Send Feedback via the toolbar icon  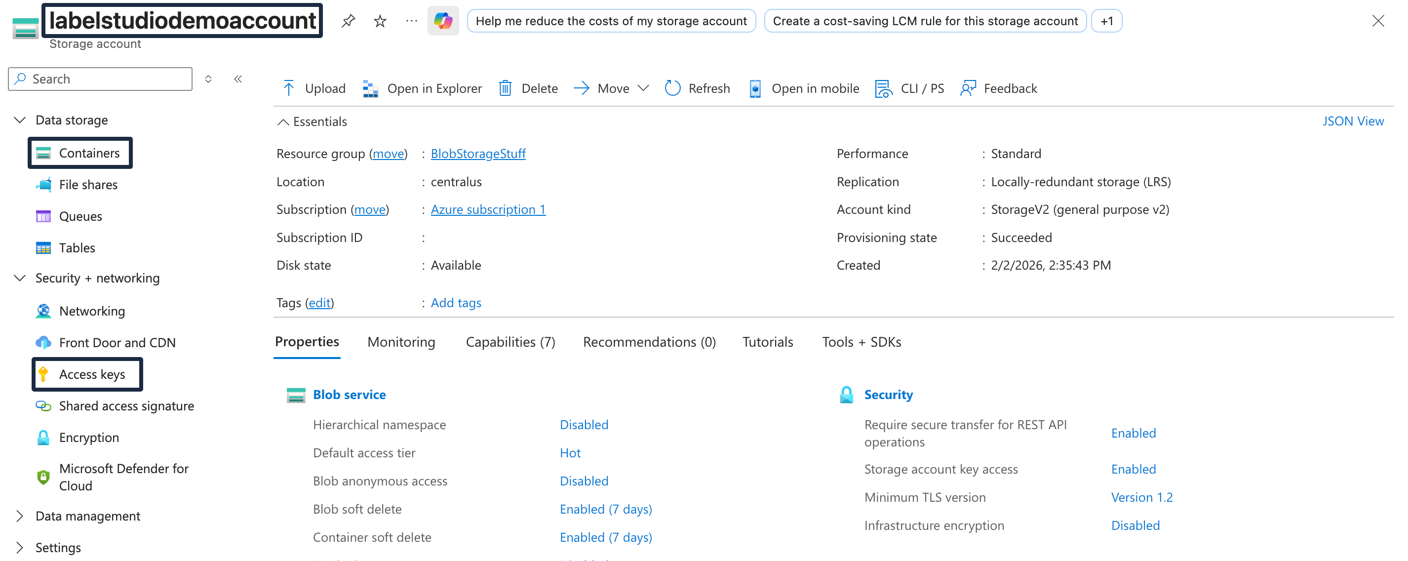click(x=998, y=88)
